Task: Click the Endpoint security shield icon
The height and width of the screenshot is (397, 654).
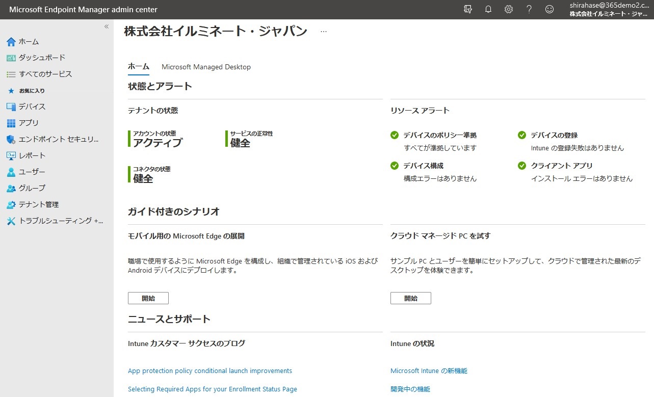Action: 11,140
